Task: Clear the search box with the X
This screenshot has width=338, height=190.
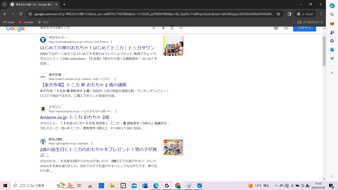Action: pyautogui.click(x=153, y=28)
